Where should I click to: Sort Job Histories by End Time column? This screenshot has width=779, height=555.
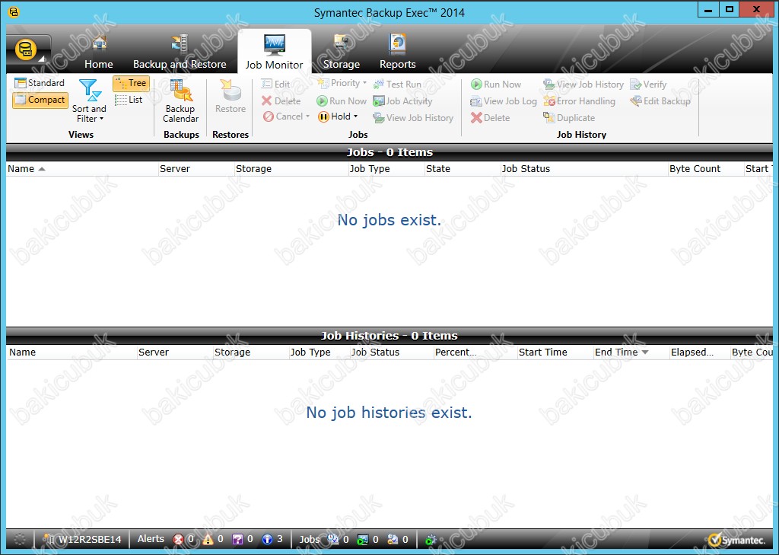[x=631, y=352]
